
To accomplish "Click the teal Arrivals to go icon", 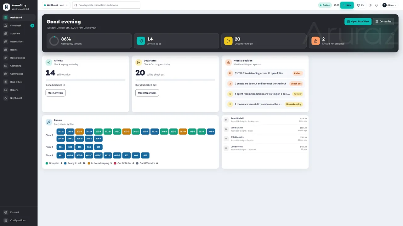I will [141, 41].
